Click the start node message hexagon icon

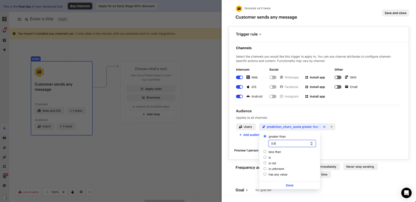[x=39, y=72]
